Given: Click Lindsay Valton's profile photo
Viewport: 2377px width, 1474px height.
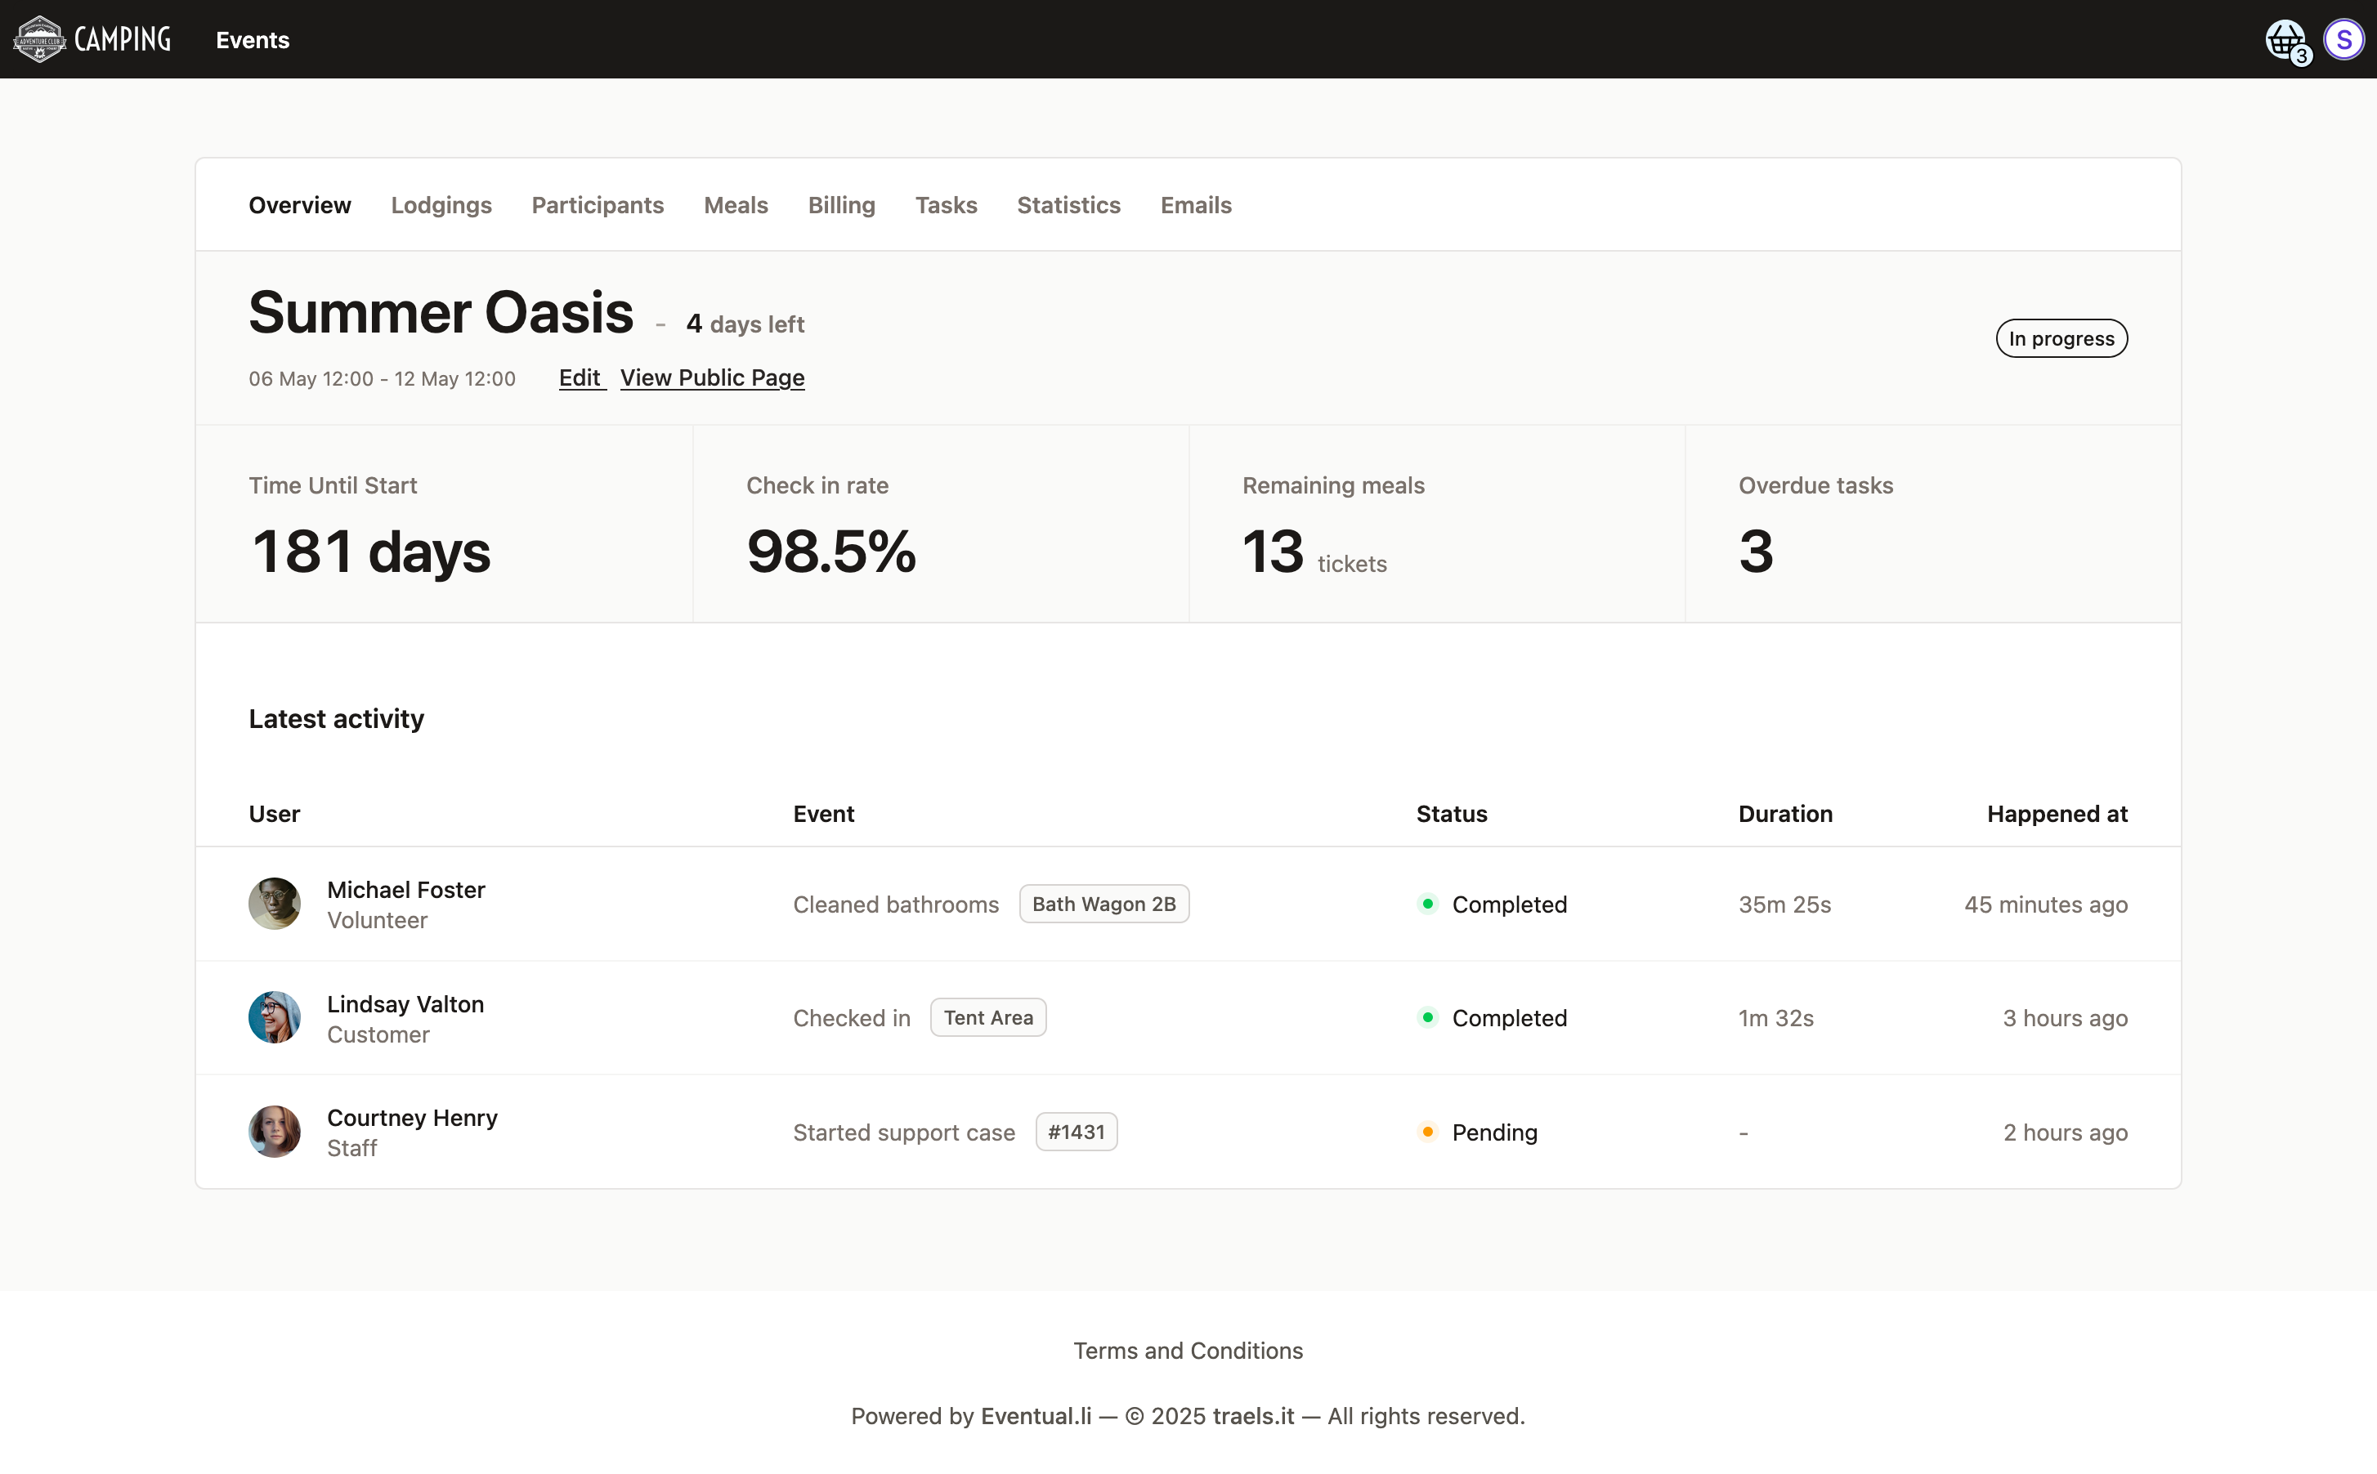Looking at the screenshot, I should point(274,1016).
